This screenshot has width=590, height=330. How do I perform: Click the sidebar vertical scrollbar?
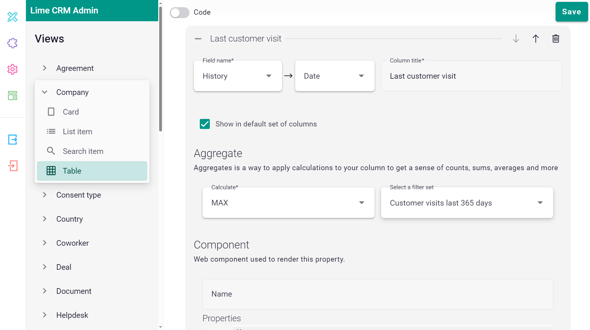pos(160,69)
